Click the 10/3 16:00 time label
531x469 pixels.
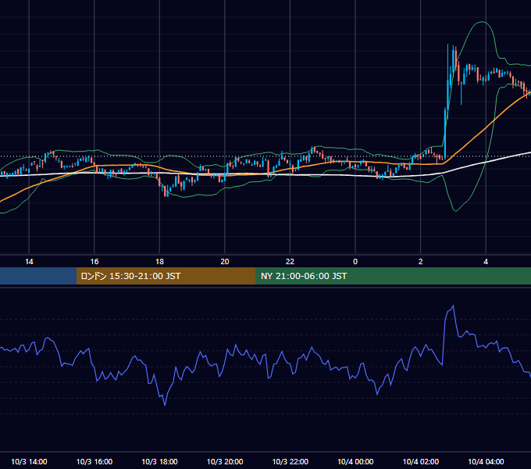94,461
